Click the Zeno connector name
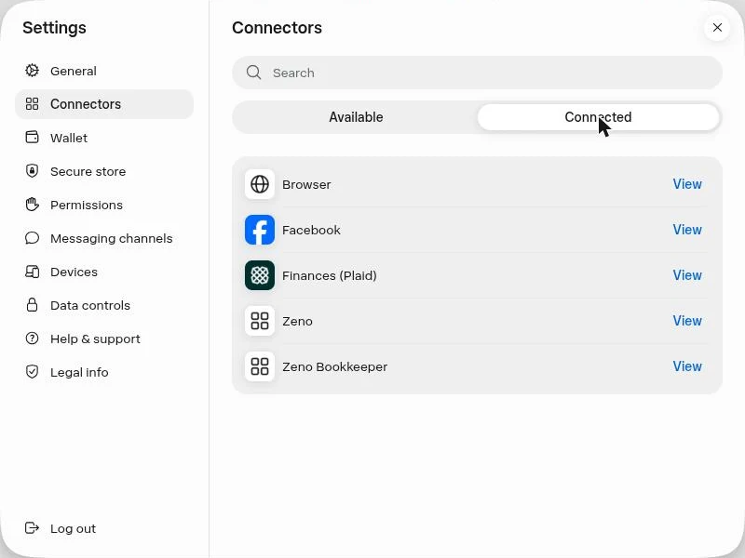This screenshot has height=558, width=745. [297, 321]
